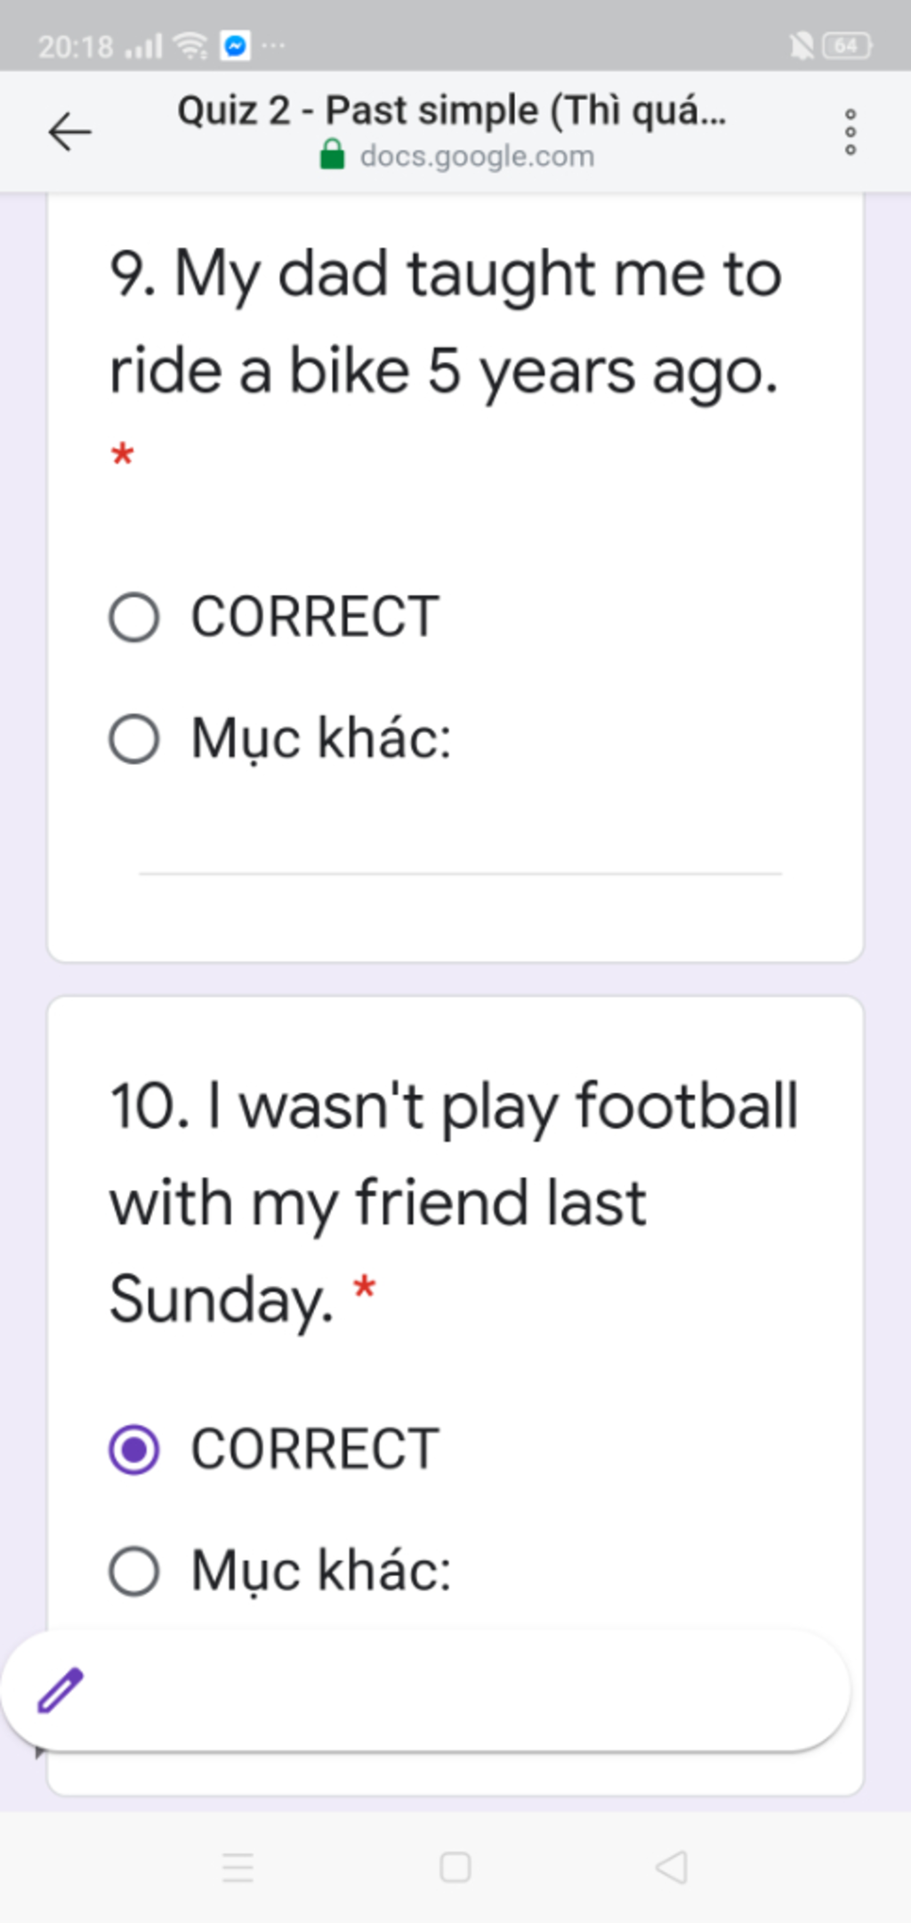Tap the Quiz 2 - Past simple title

452,111
